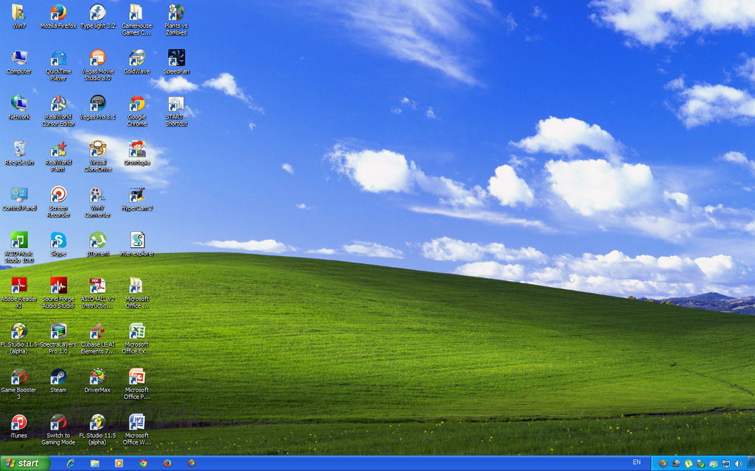Click the Microsoft Office Excel shortcut
This screenshot has height=471, width=755.
136,339
